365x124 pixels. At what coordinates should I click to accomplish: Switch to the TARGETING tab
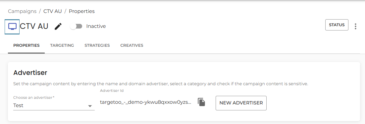(x=62, y=45)
